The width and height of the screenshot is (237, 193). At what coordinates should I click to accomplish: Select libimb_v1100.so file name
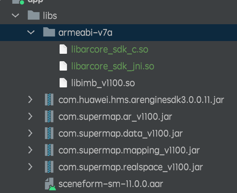pyautogui.click(x=103, y=83)
